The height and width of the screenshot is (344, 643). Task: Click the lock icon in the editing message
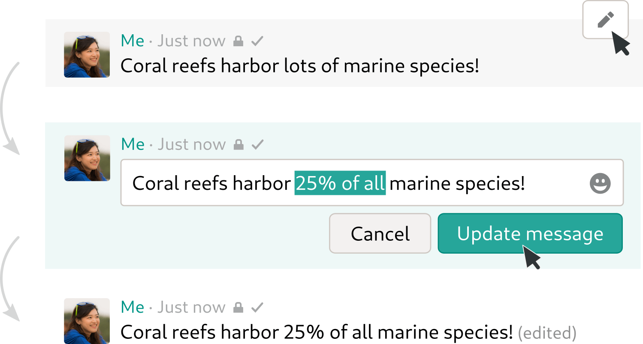(238, 145)
